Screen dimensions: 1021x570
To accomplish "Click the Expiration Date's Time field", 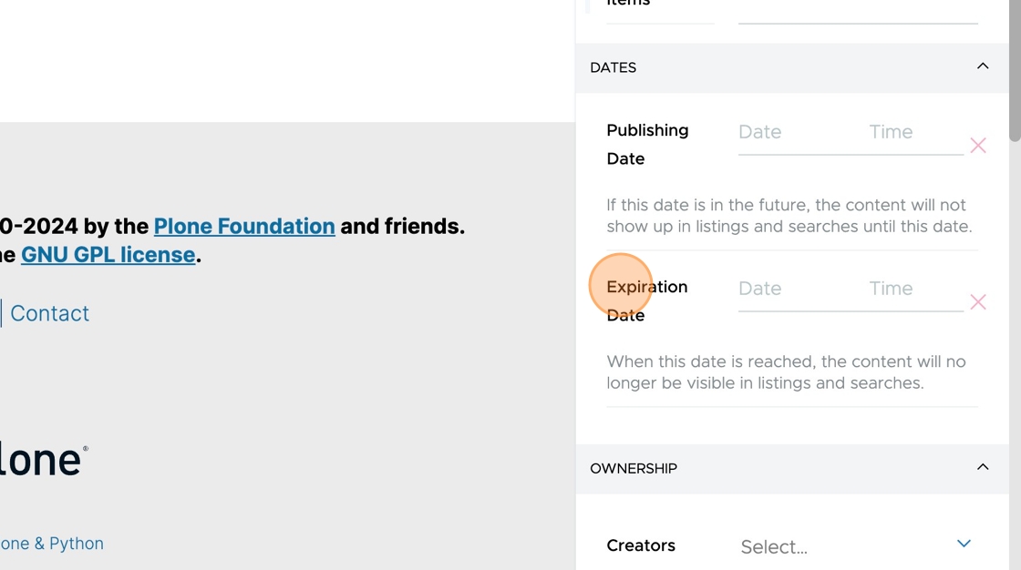I will [915, 289].
